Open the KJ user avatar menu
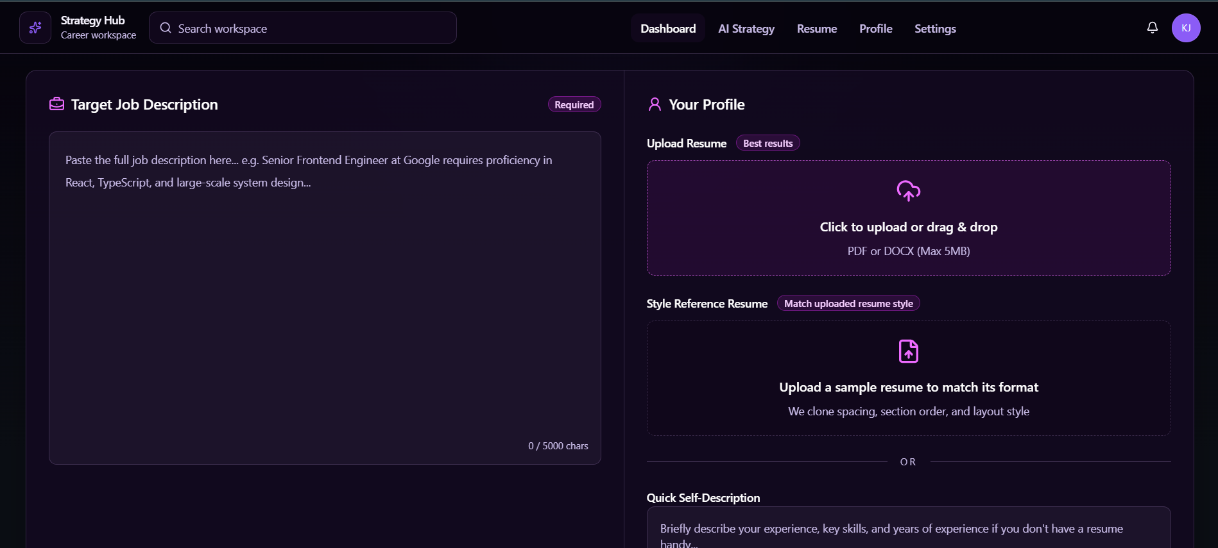Screen dimensions: 1218x548 1186,28
